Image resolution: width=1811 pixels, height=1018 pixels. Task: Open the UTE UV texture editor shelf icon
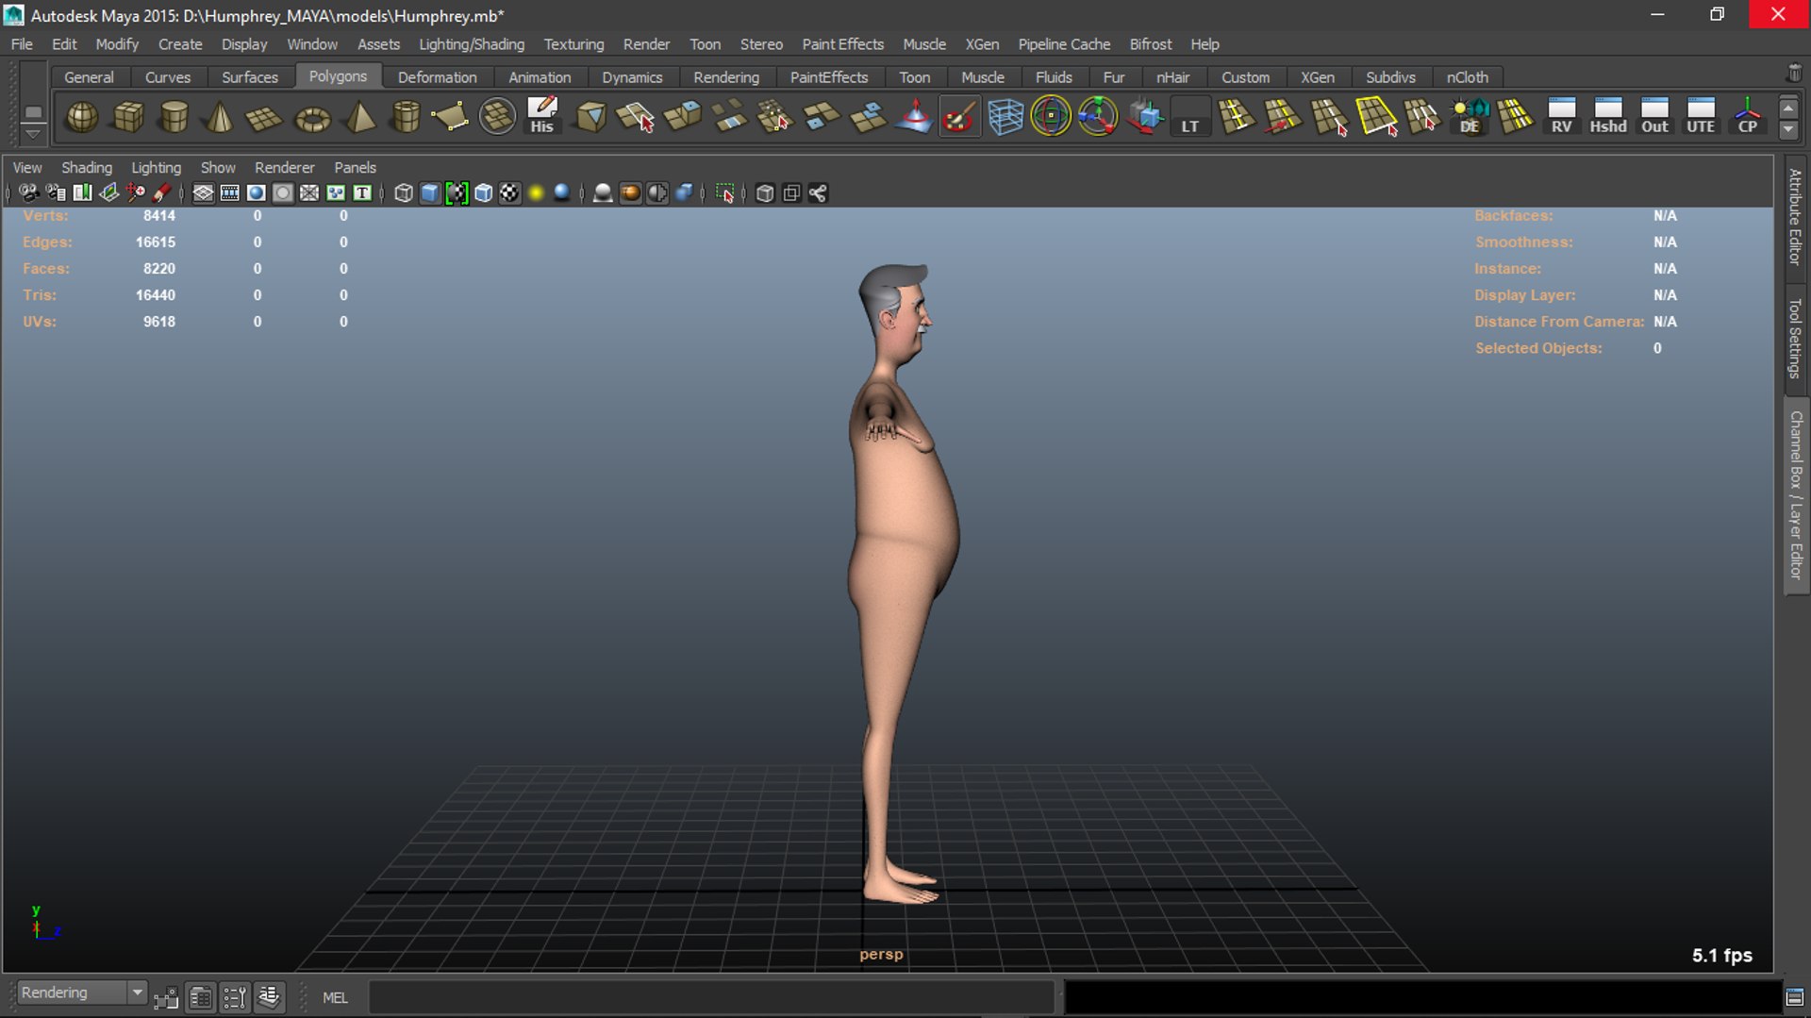[x=1701, y=117]
